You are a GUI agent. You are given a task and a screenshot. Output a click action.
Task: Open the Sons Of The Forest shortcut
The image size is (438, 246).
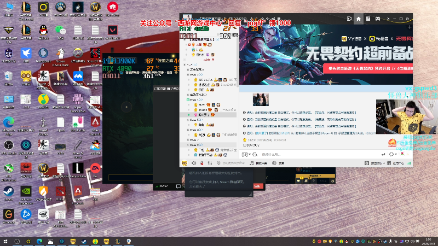[95, 57]
